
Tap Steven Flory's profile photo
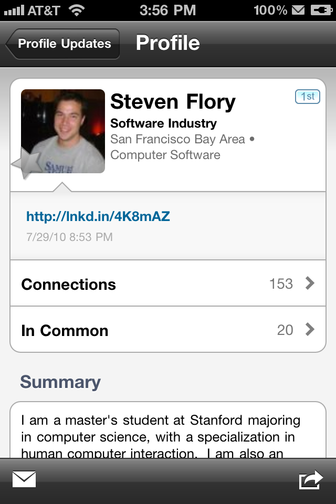pyautogui.click(x=63, y=131)
